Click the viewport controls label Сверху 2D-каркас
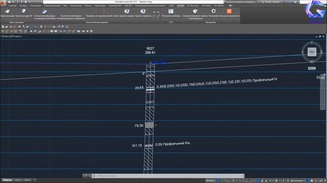327x183 pixels. (11, 36)
